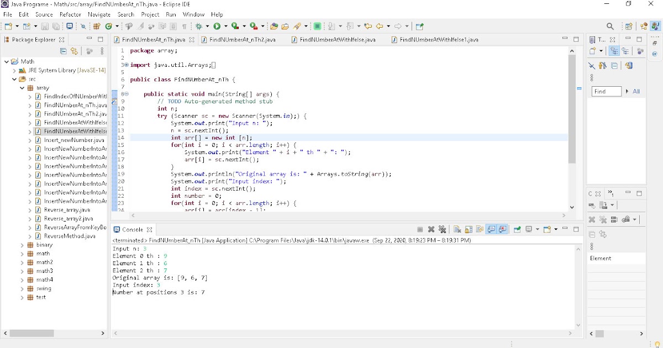
Task: Switch to the Java perspective icon
Action: (656, 25)
